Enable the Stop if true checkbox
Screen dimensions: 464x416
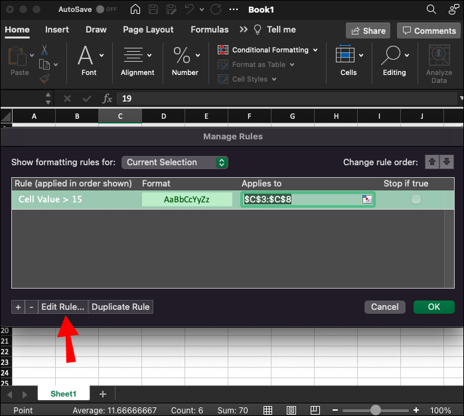tap(416, 199)
